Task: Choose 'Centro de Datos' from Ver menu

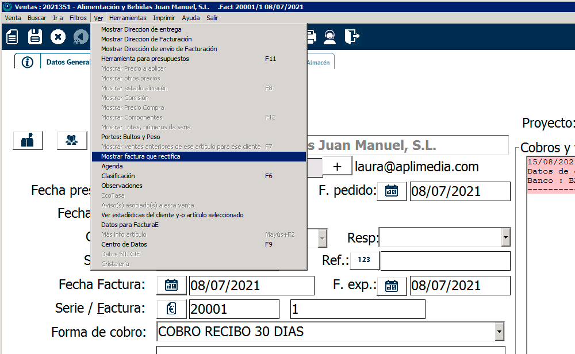Action: click(x=124, y=244)
